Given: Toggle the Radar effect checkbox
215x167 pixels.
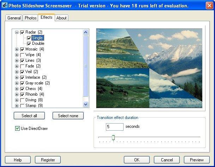Looking at the screenshot, I should point(23,32).
